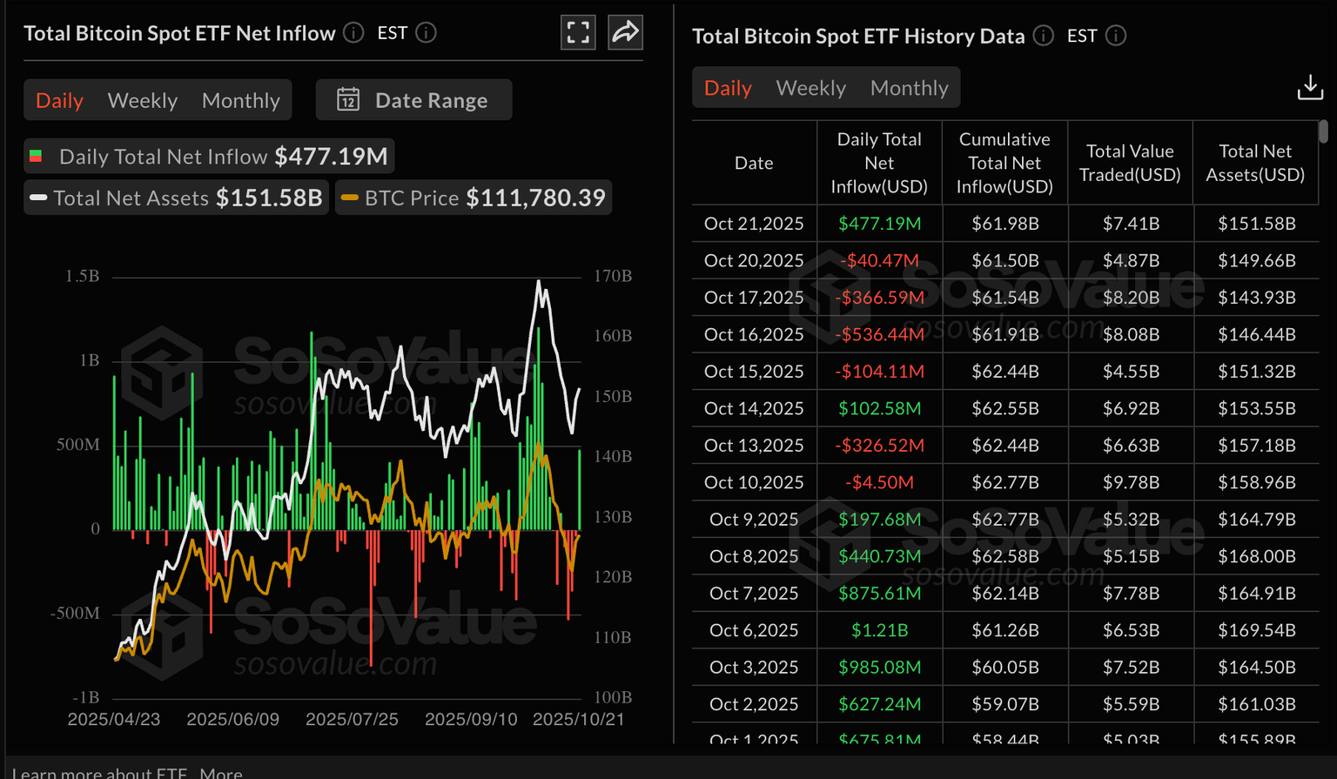Select Daily tab in History Data
The height and width of the screenshot is (779, 1337).
point(728,88)
